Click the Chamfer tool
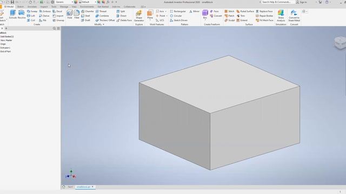This screenshot has height=194, width=346. click(x=88, y=11)
